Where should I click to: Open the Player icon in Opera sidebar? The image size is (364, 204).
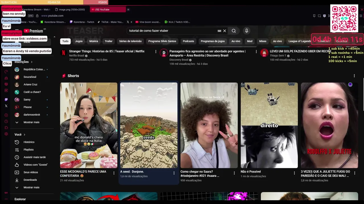tap(6, 115)
